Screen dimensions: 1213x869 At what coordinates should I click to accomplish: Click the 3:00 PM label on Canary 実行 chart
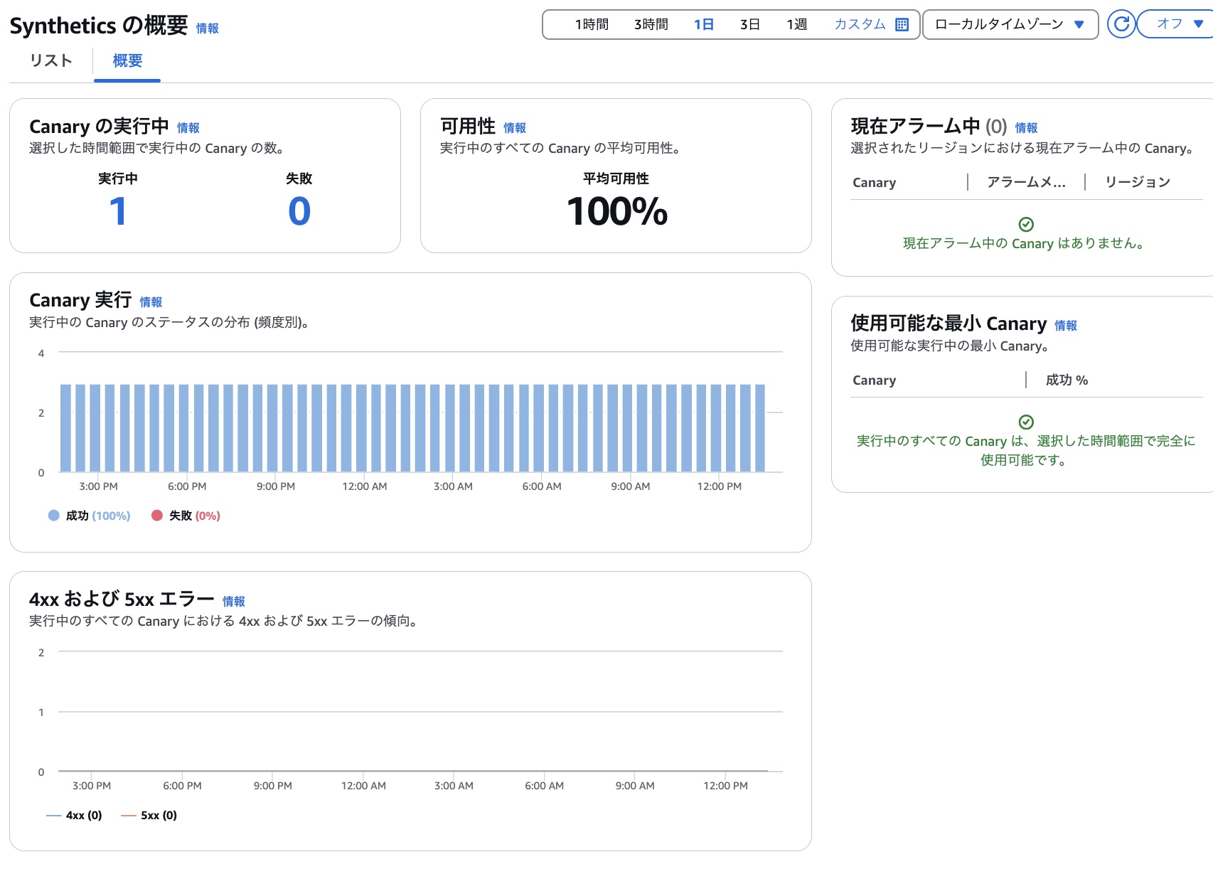[98, 486]
